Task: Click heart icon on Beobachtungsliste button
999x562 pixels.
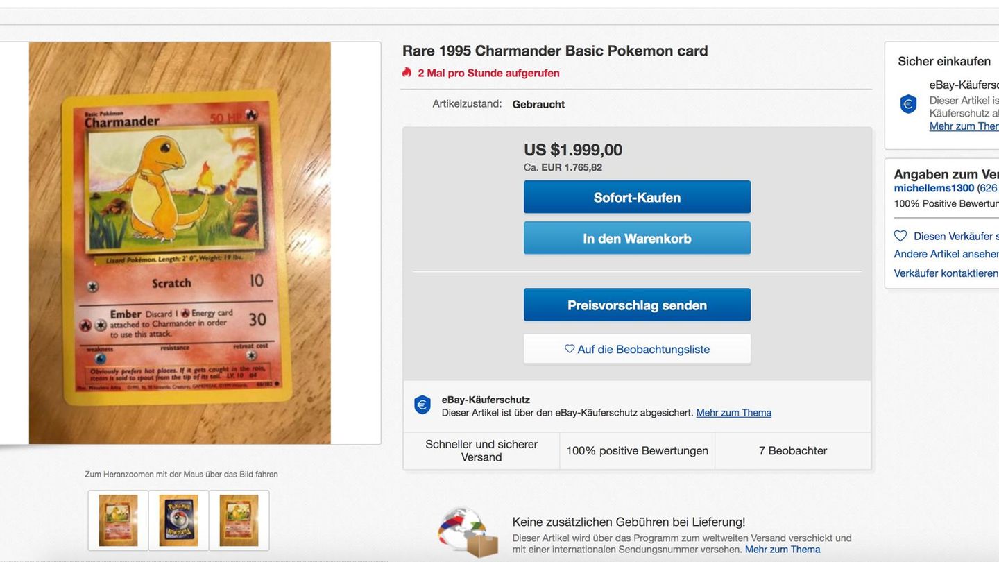Action: click(570, 349)
